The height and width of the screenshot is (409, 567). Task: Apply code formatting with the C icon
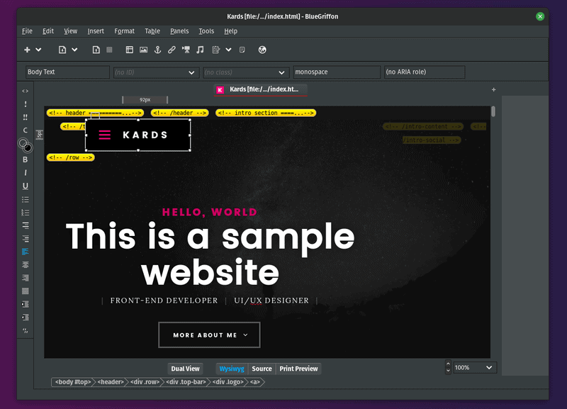click(x=25, y=130)
